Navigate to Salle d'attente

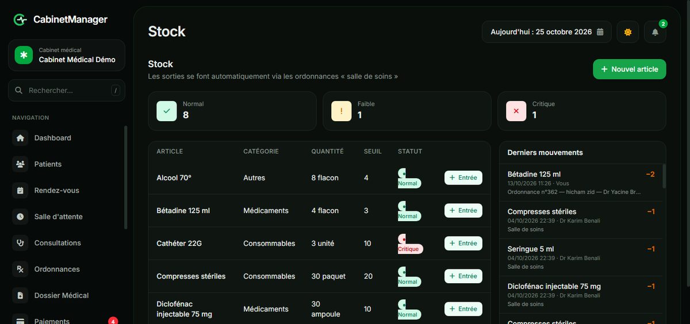coord(66,217)
